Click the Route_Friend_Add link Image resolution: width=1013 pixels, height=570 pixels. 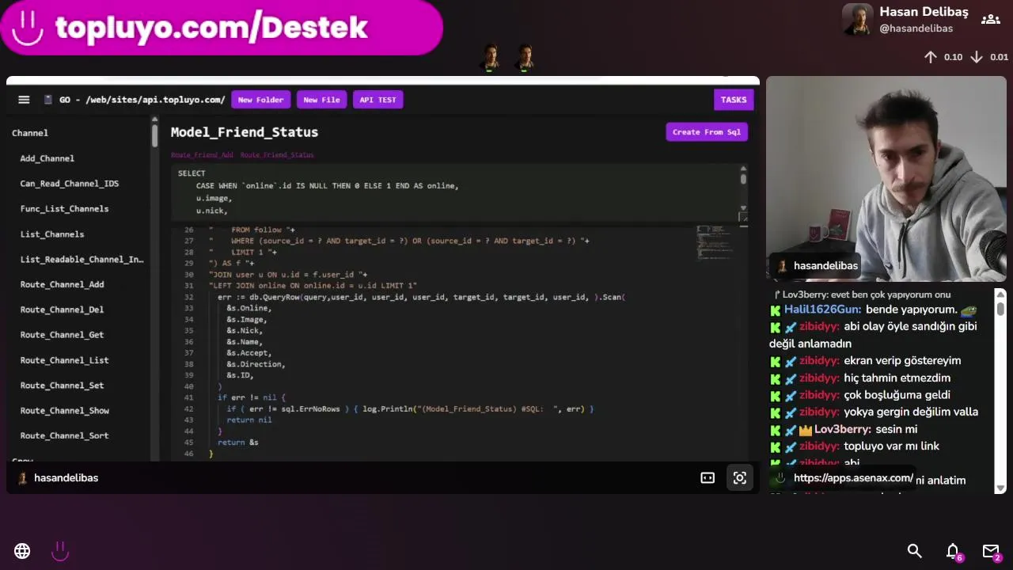[x=202, y=155]
